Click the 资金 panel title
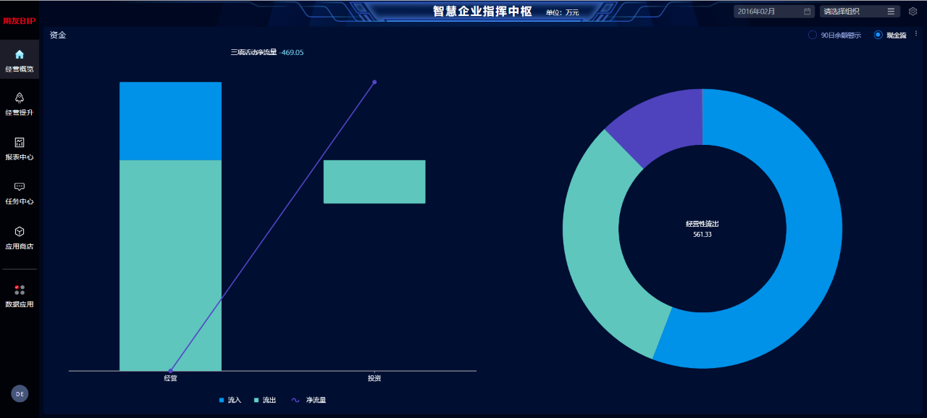 pyautogui.click(x=58, y=35)
